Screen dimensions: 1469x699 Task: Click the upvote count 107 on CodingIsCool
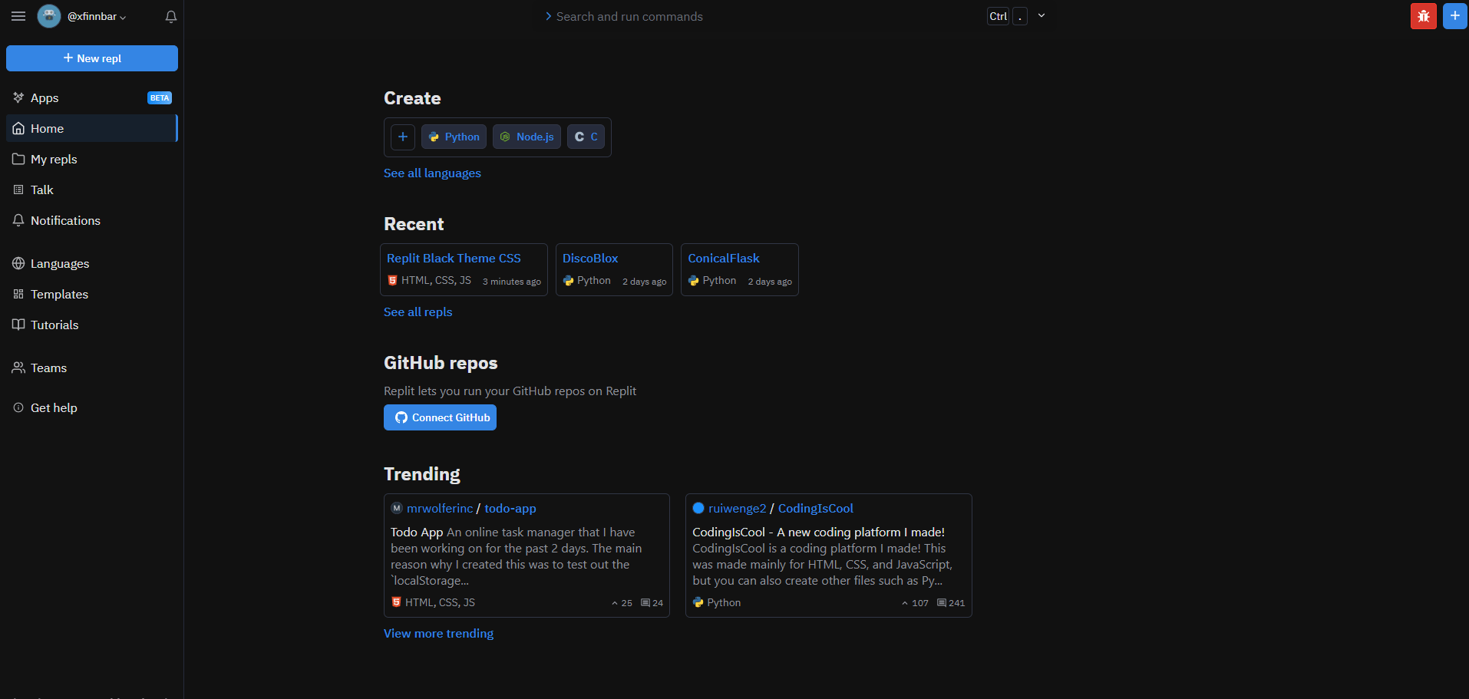(915, 603)
